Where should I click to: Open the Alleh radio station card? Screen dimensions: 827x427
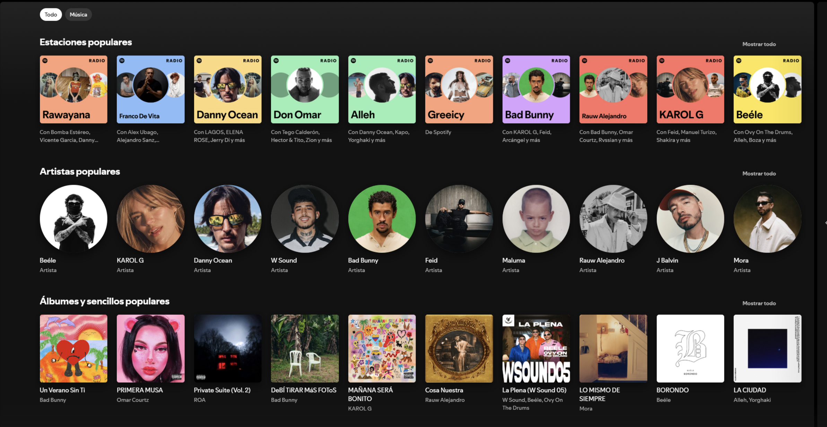tap(382, 89)
